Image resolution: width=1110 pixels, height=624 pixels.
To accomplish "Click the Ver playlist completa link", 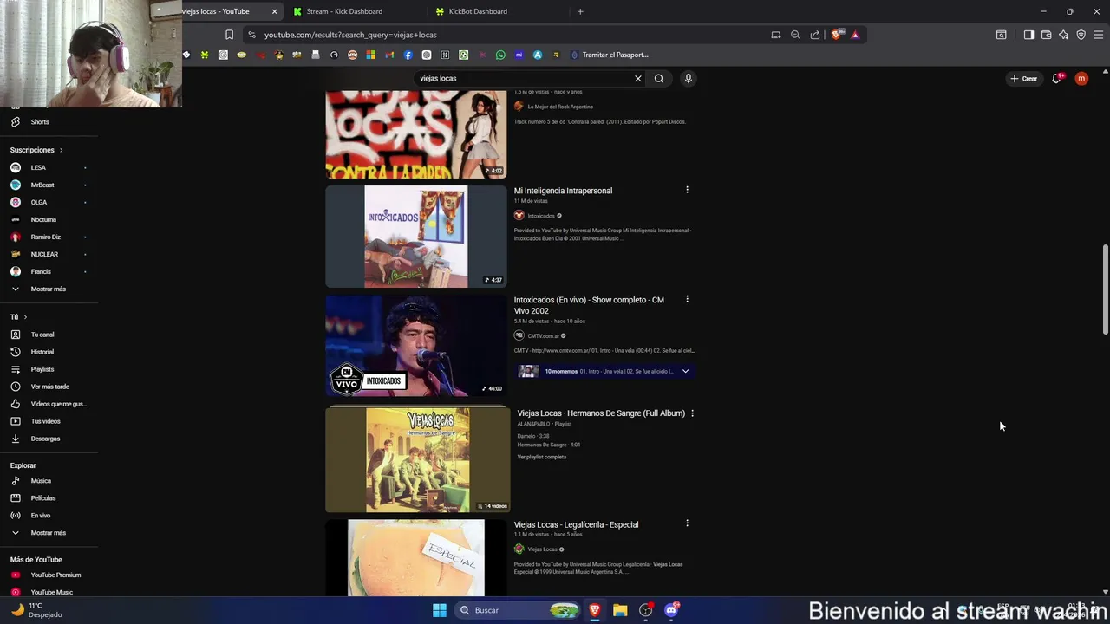I will click(542, 457).
